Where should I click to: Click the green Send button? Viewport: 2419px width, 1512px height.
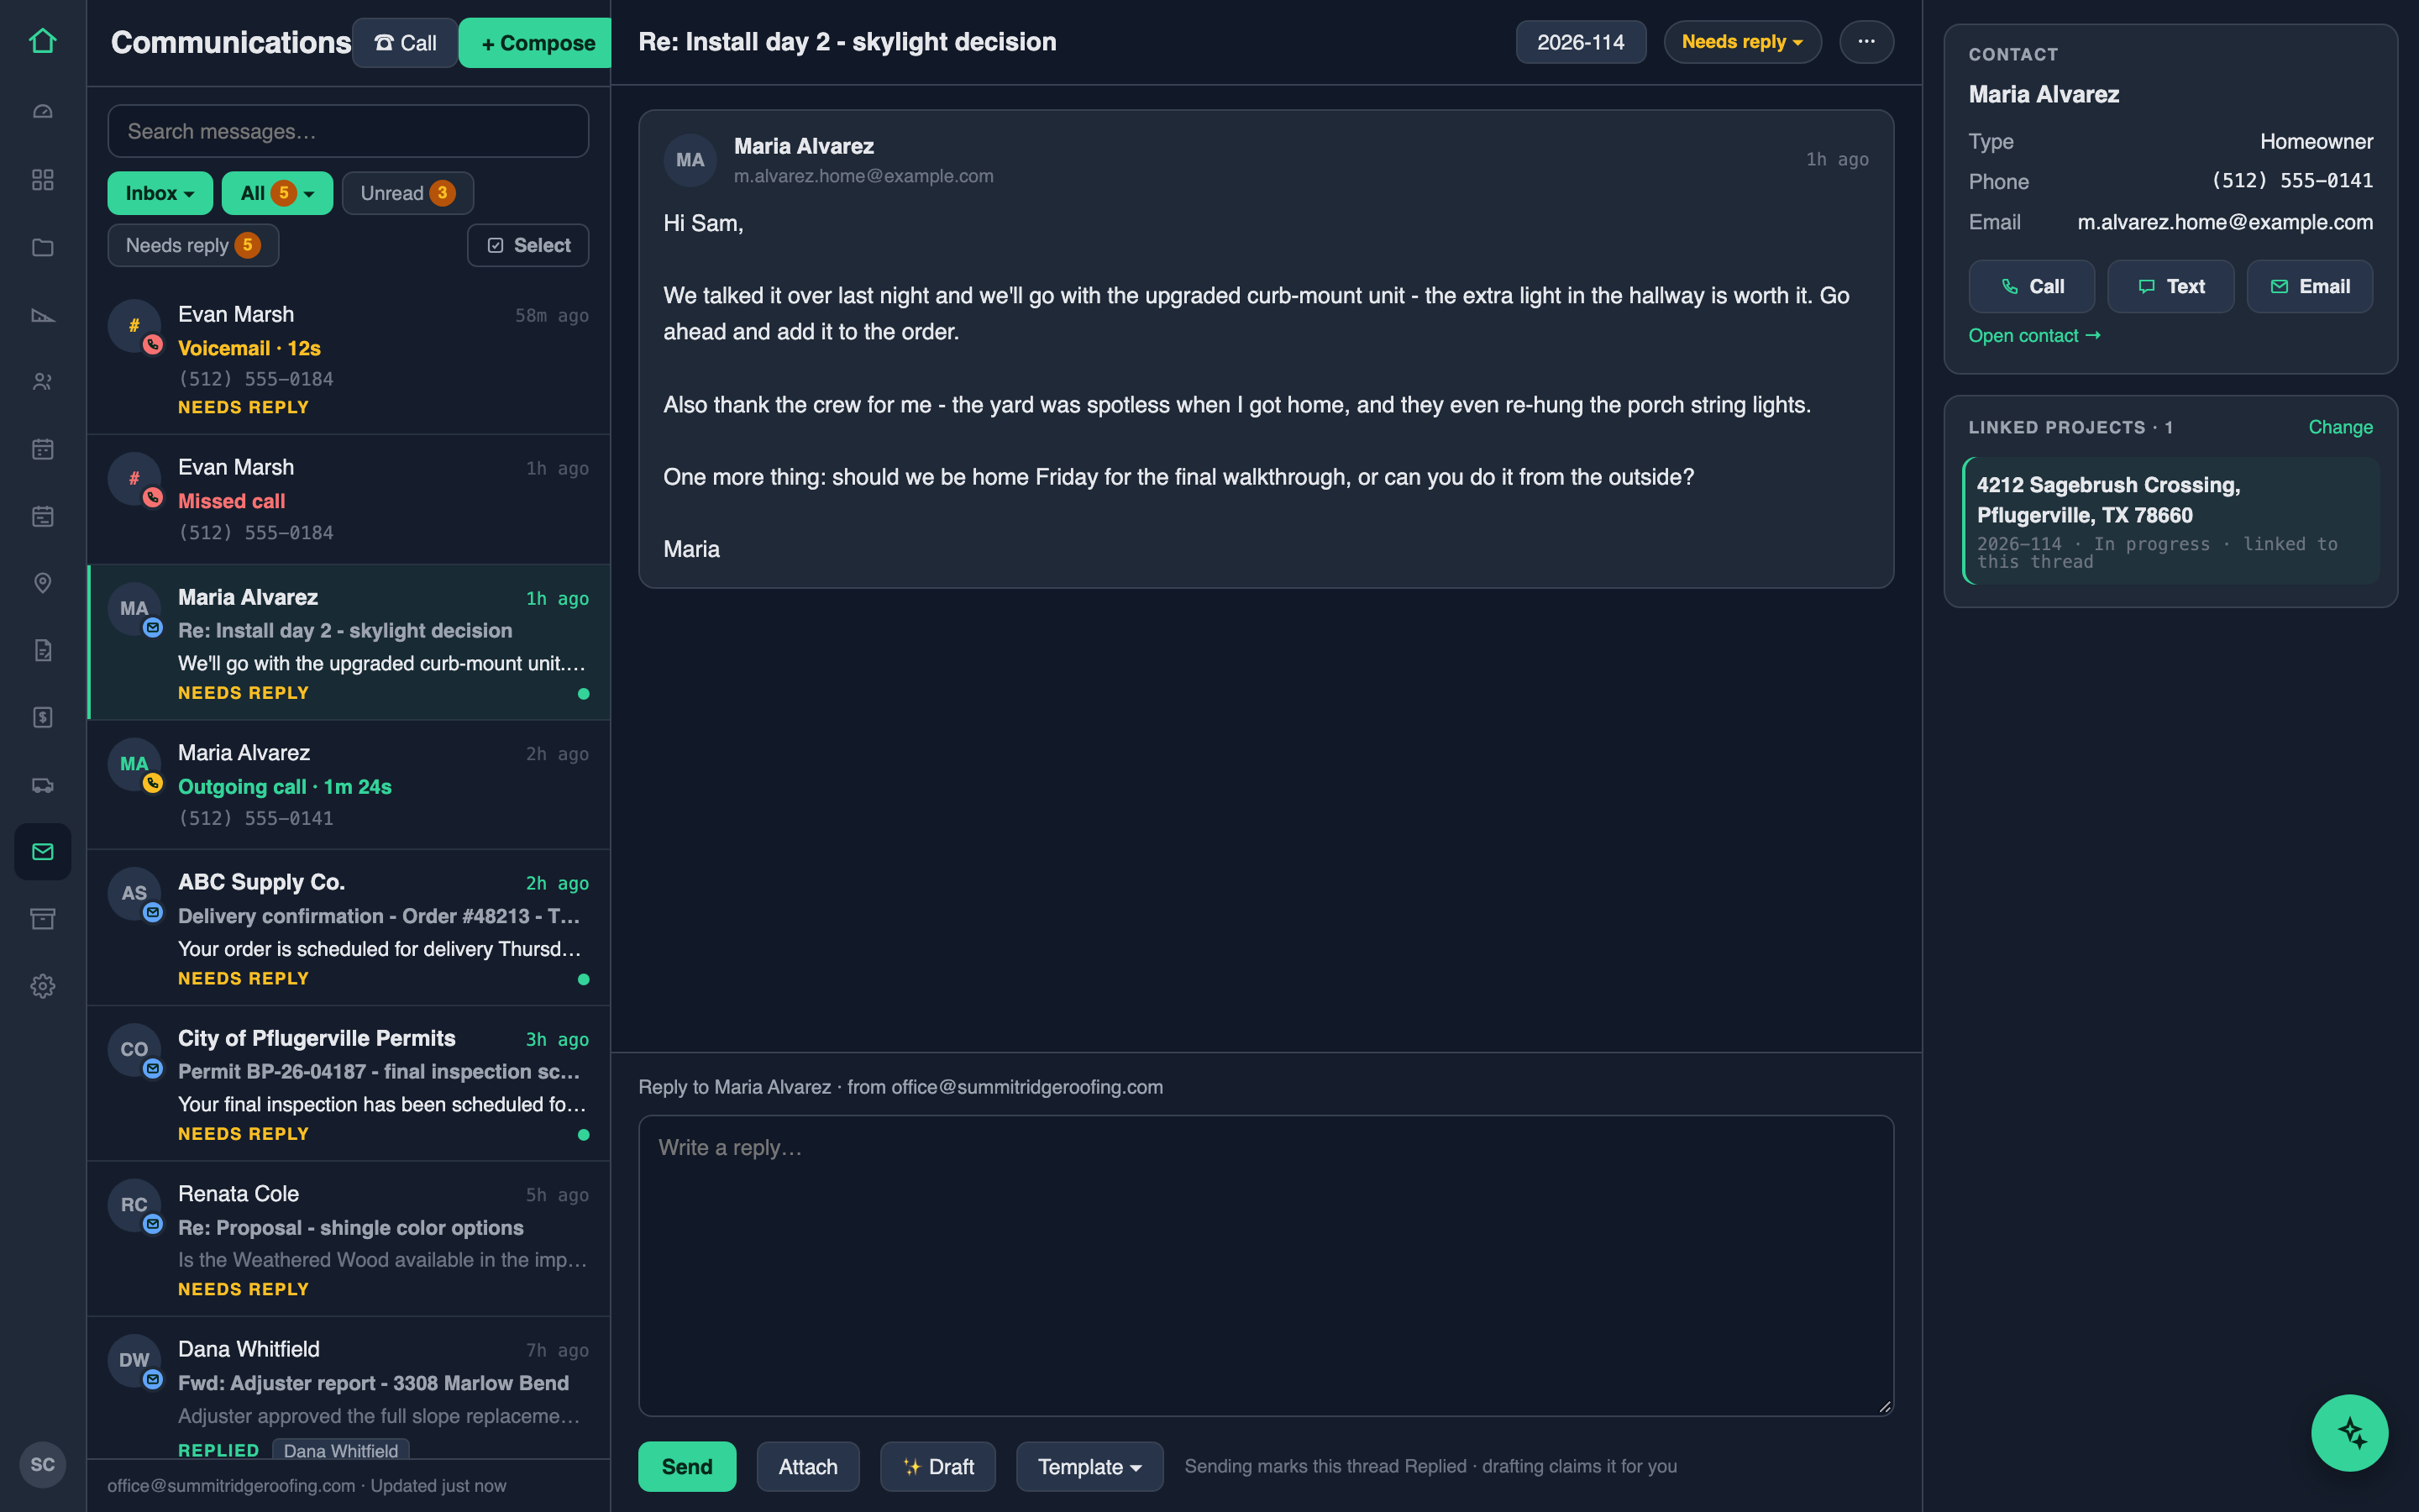(687, 1466)
